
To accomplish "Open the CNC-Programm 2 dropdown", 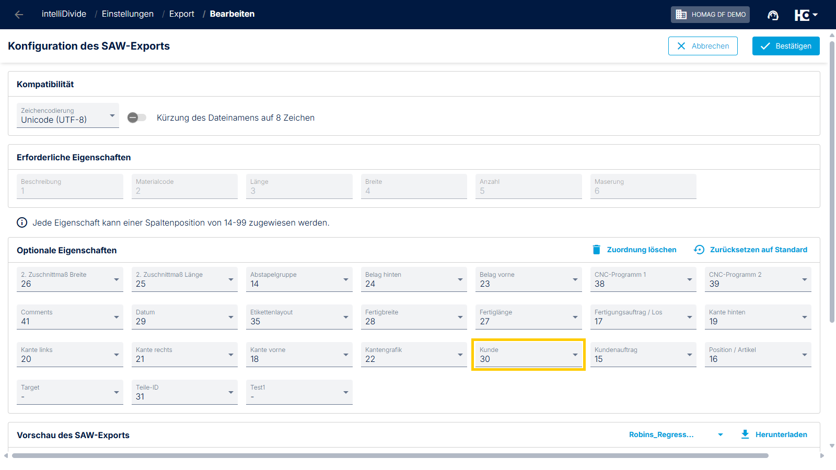I will tap(758, 279).
